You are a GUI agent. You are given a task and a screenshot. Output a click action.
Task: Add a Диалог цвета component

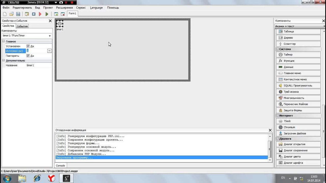[x=298, y=157]
